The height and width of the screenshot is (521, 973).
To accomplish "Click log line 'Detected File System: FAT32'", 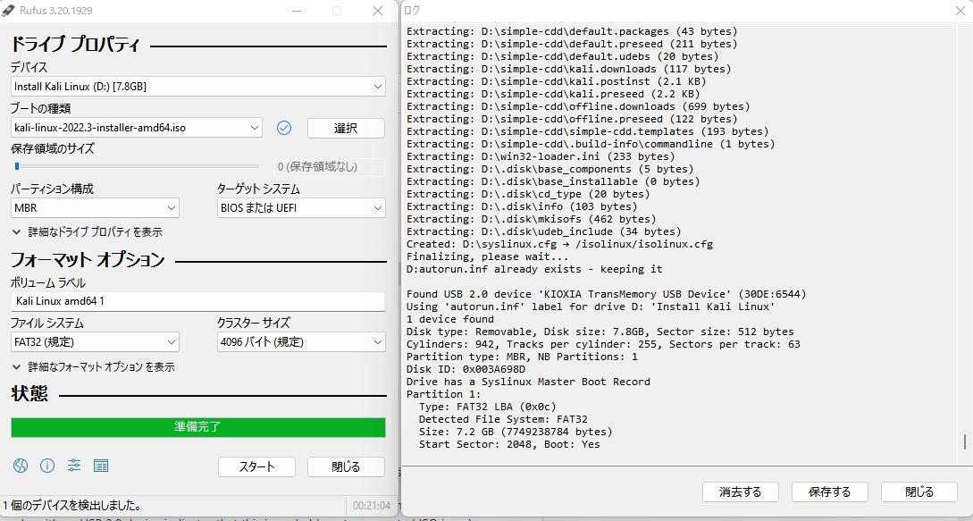I will pos(503,419).
